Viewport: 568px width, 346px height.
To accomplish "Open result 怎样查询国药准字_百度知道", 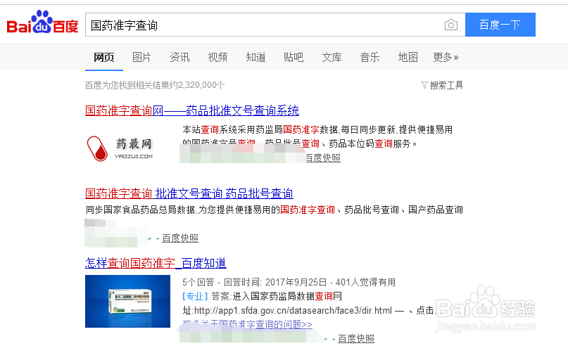I will pos(156,263).
